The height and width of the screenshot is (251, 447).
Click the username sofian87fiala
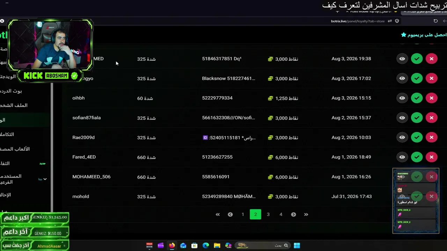pyautogui.click(x=87, y=118)
